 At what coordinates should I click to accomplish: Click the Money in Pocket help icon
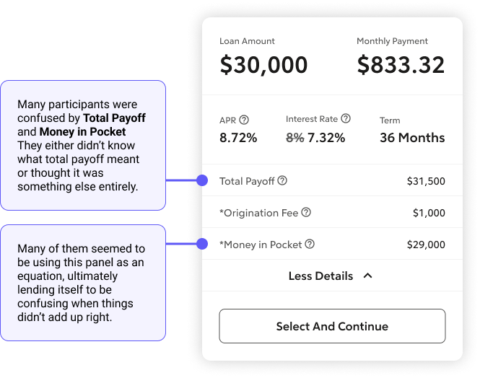310,245
